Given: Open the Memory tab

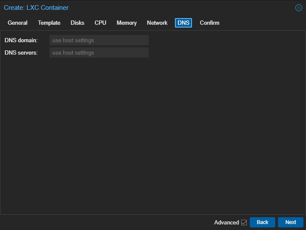Looking at the screenshot, I should pos(127,23).
